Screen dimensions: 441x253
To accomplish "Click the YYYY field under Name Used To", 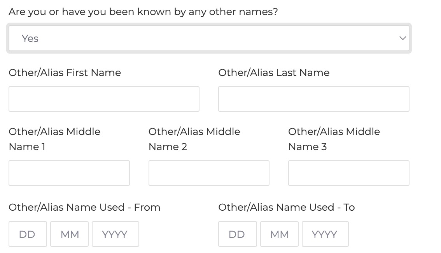I will coord(325,234).
